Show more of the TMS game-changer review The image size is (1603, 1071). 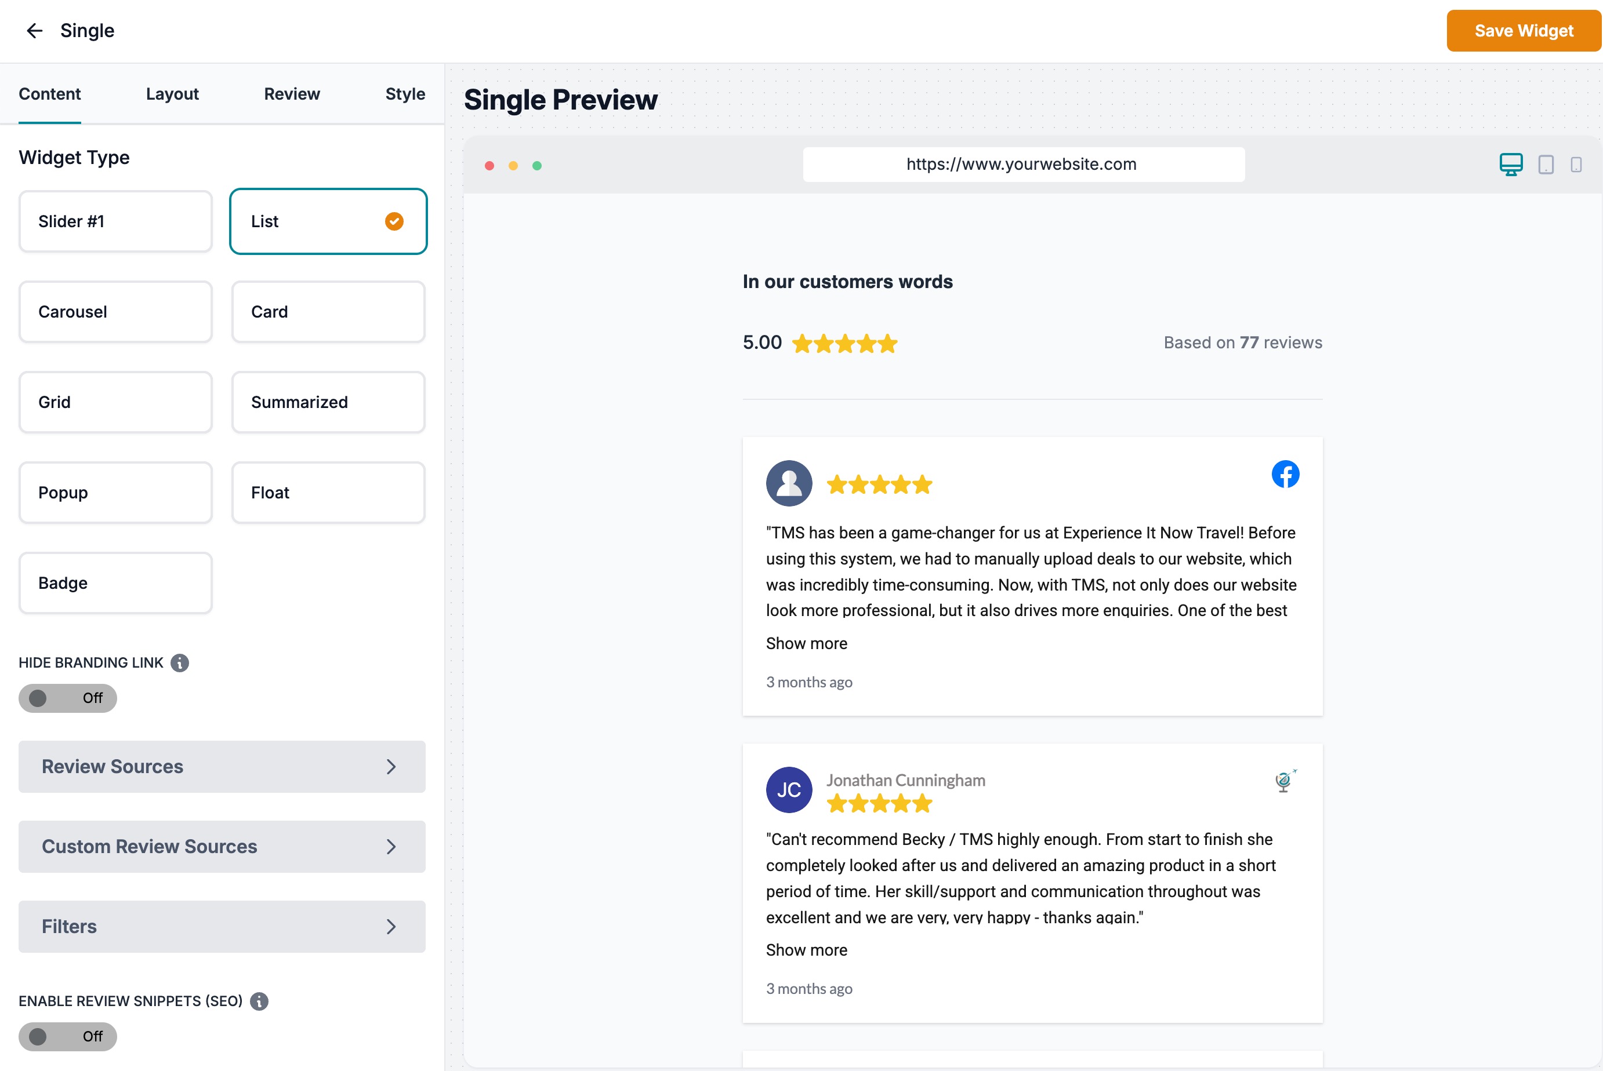(x=807, y=643)
